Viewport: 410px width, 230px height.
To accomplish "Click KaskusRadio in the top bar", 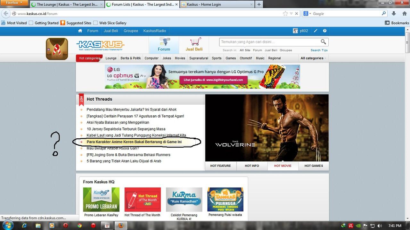I will click(x=155, y=31).
